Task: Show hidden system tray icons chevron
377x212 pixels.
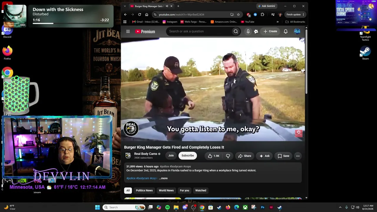Action: pyautogui.click(x=340, y=207)
